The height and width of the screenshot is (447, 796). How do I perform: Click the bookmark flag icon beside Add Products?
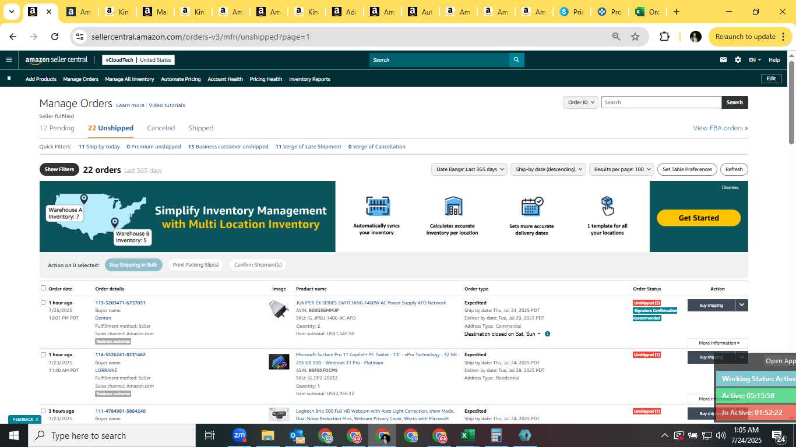9,79
